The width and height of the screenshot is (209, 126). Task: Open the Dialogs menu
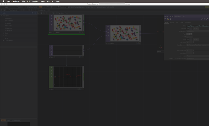pos(35,2)
